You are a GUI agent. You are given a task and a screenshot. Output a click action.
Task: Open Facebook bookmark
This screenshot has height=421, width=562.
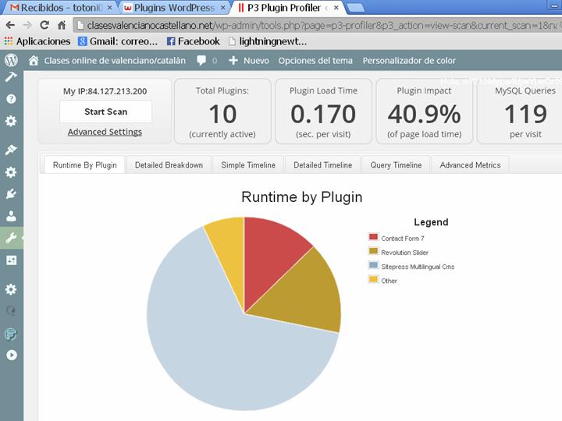[x=194, y=41]
